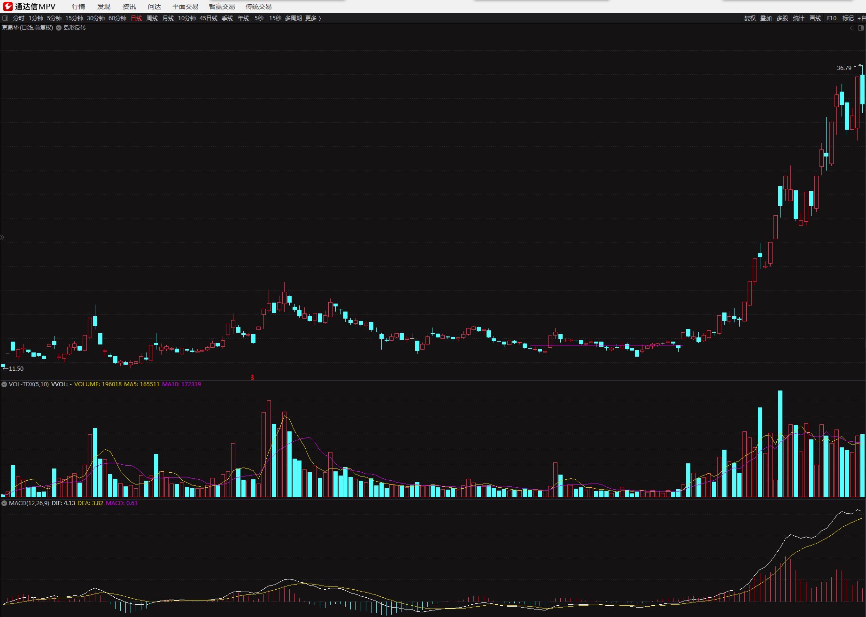Click the 统计 statistics button
This screenshot has height=617, width=866.
(x=799, y=18)
